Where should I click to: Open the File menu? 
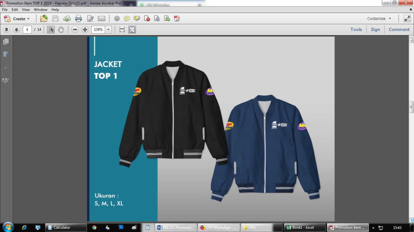pos(5,10)
